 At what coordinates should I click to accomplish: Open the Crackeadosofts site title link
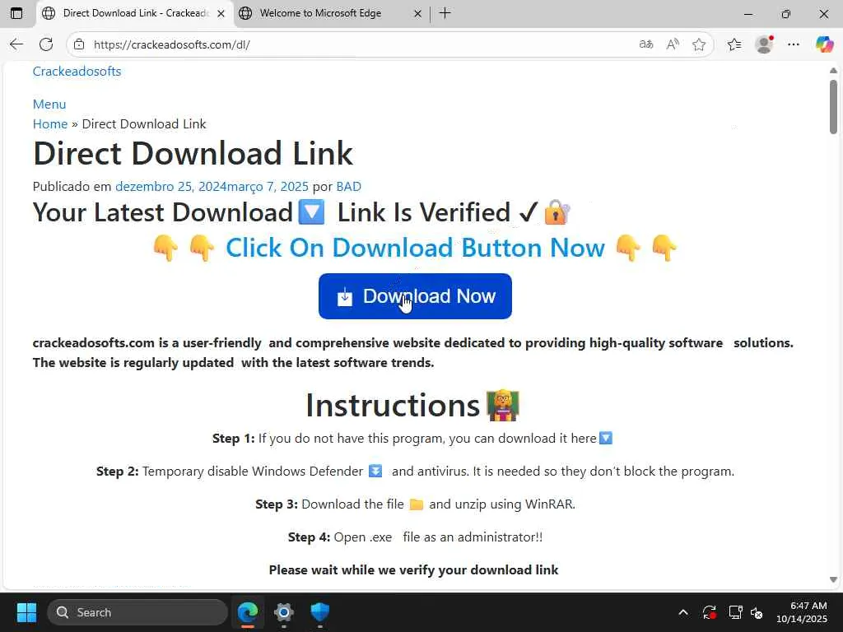77,71
